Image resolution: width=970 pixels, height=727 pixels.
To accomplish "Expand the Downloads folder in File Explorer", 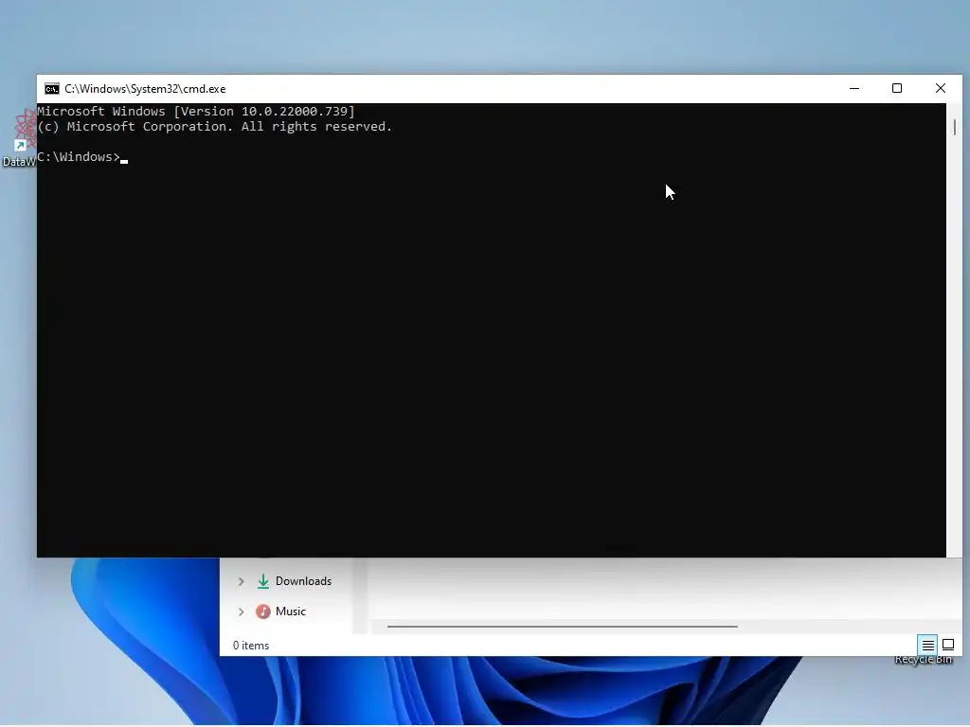I will (x=242, y=582).
